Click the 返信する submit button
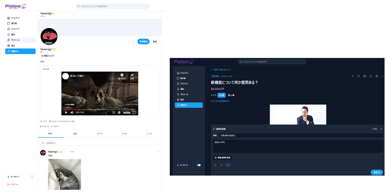Screen dimensions: 386x195 point(377,172)
